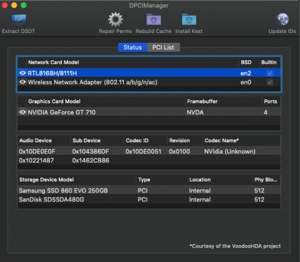This screenshot has width=300, height=262.
Task: Click eye icon next to RTL8168H/8111H
Action: pyautogui.click(x=22, y=73)
